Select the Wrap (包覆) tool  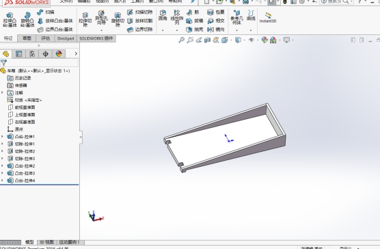216,12
